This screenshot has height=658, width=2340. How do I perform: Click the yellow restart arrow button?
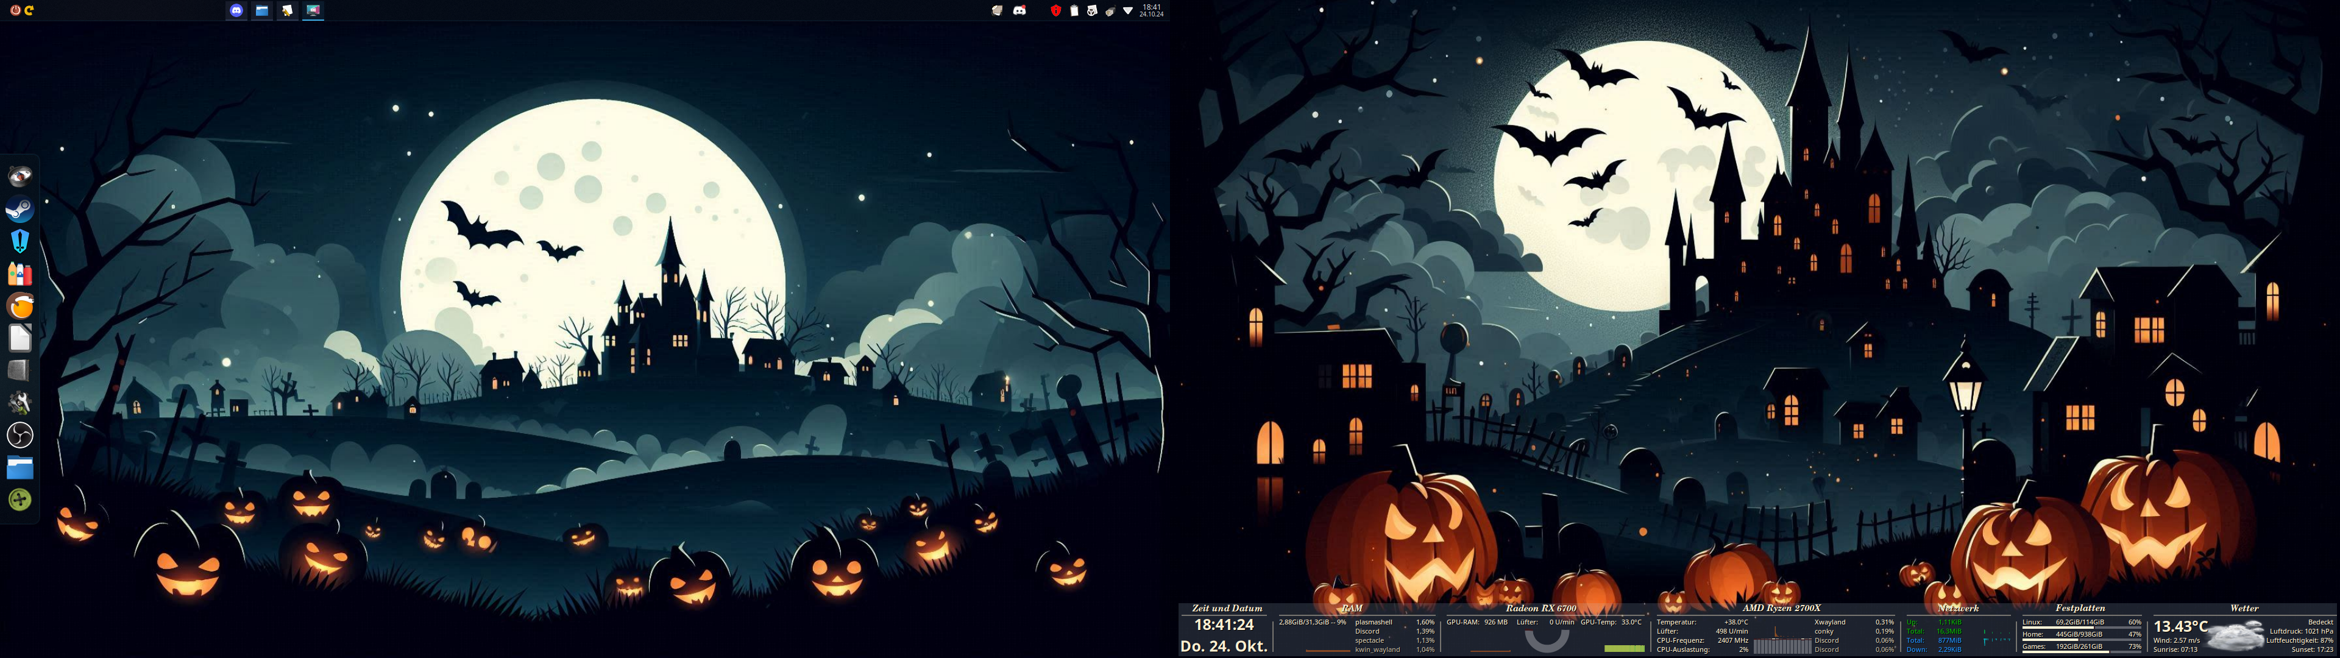[x=29, y=11]
